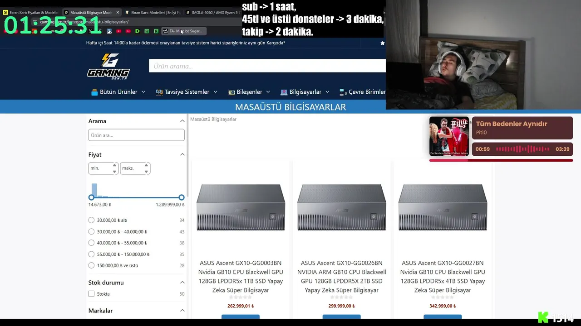Click the Tavsiye Sistemler computer icon

(159, 92)
